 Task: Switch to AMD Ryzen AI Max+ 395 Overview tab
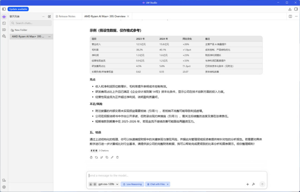point(105,16)
